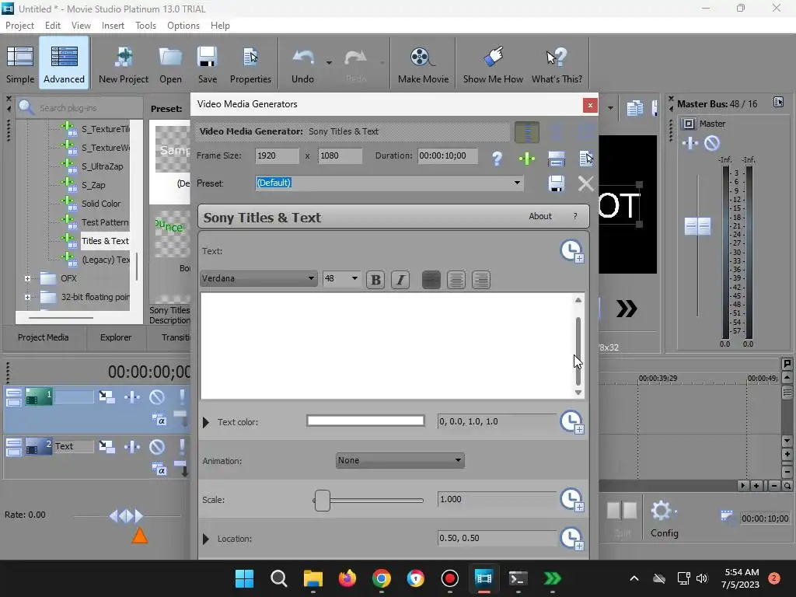
Task: Click into the large text entry box
Action: [x=387, y=346]
